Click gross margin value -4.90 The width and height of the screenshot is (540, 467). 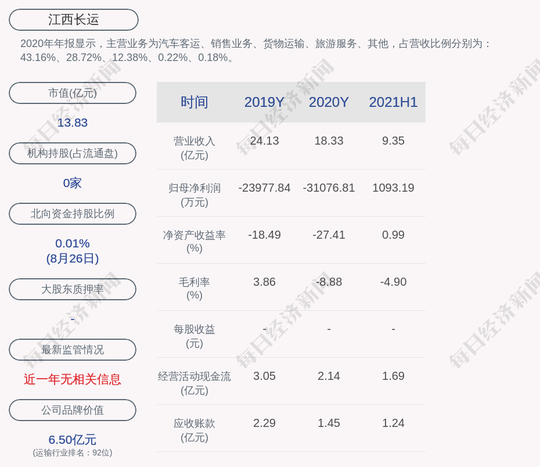(393, 282)
